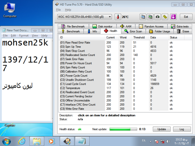Viewport: 195px width, 146px height.
Task: Switch to the Error Scan tab
Action: click(133, 31)
